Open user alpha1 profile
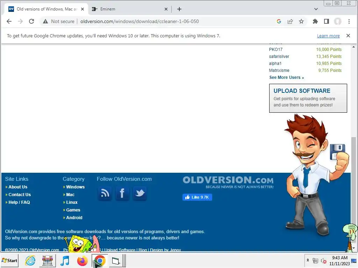 [x=275, y=64]
